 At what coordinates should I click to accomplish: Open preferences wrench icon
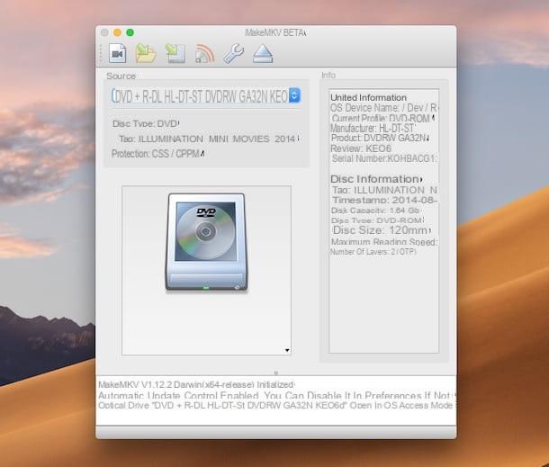[x=233, y=54]
